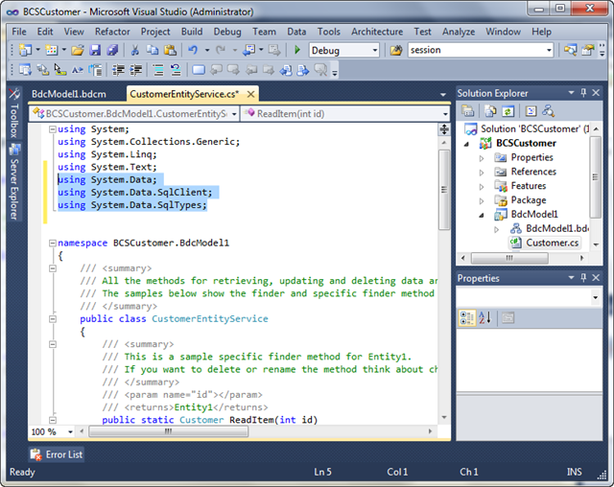Open the Toolbox side panel
614x487 pixels.
click(x=14, y=114)
